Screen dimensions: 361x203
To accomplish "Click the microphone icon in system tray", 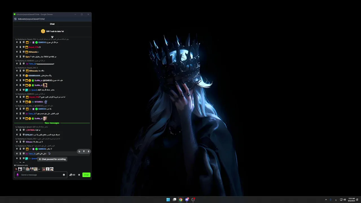I will 331,200.
